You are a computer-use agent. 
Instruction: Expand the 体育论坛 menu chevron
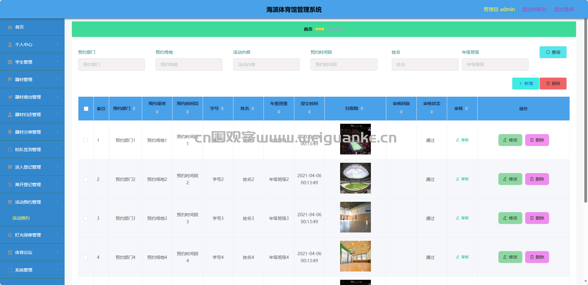coord(57,252)
